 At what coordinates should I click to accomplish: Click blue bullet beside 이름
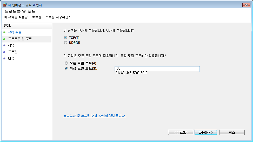(x=4, y=58)
